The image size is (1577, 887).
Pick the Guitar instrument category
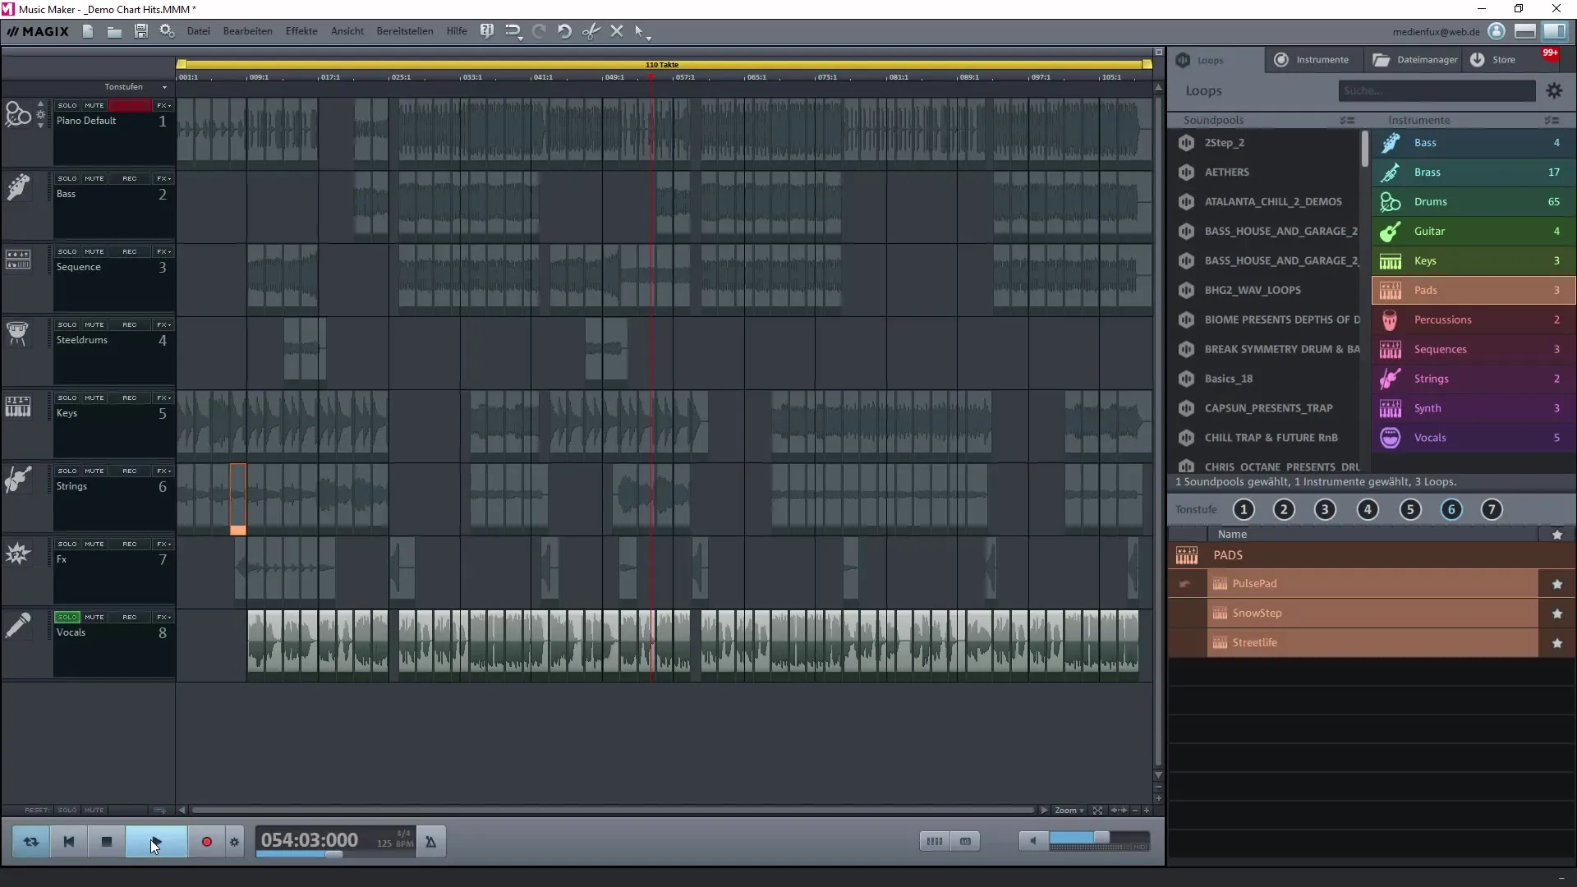click(1473, 232)
